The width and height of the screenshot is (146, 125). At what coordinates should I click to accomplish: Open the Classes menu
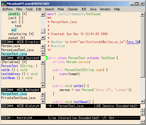(x=72, y=9)
